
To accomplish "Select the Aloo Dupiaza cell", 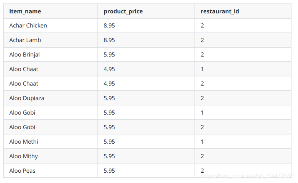I will click(50, 98).
